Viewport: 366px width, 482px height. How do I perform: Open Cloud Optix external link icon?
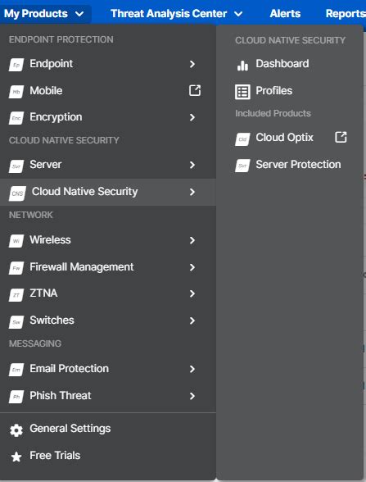tap(341, 137)
